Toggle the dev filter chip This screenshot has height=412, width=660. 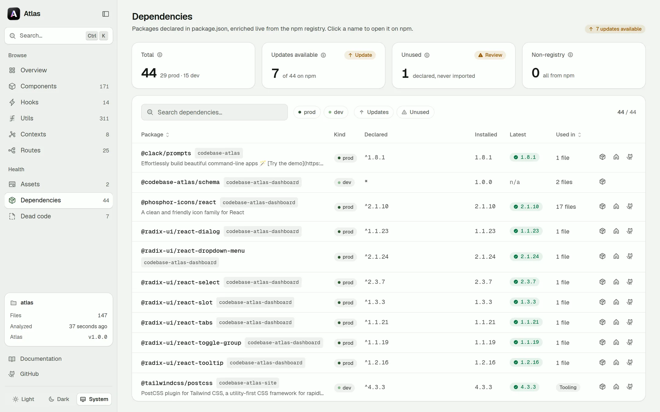pos(336,112)
